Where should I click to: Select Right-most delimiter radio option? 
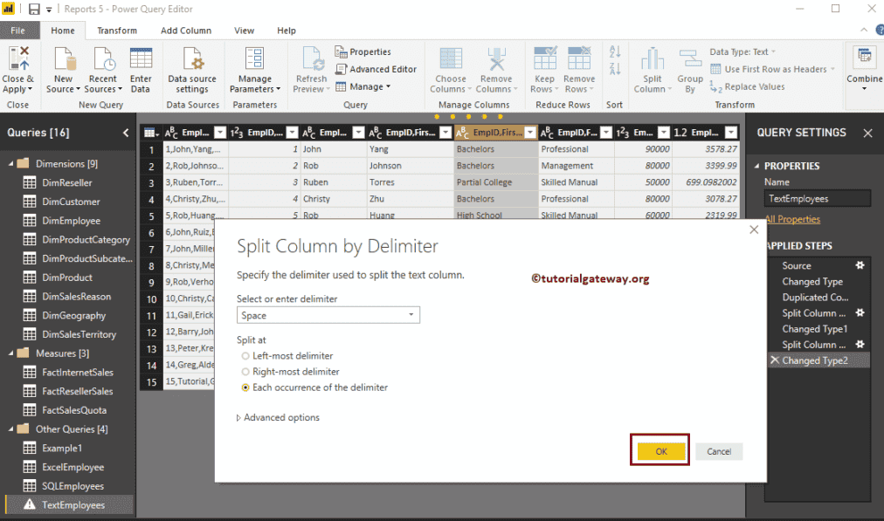click(x=245, y=372)
